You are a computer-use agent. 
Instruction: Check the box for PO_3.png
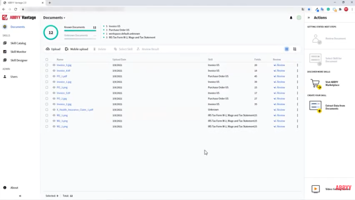click(47, 87)
